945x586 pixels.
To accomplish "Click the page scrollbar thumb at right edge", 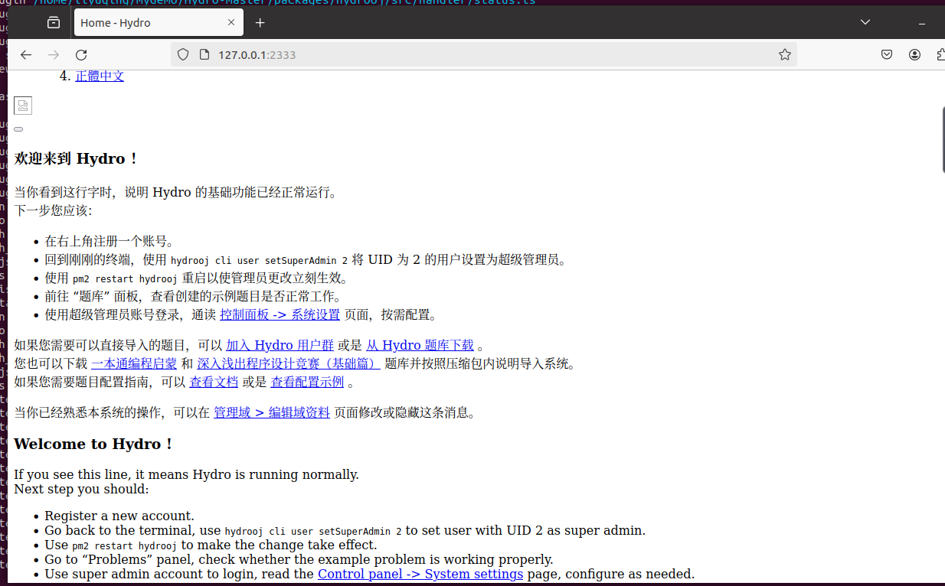I will [x=943, y=139].
